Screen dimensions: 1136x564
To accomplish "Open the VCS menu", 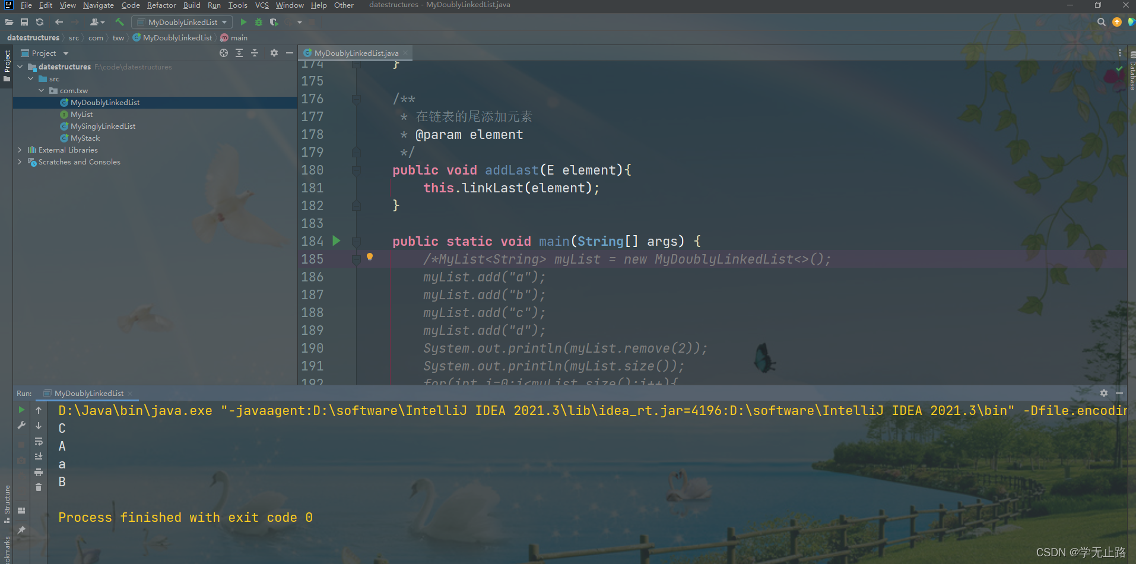I will [x=262, y=5].
